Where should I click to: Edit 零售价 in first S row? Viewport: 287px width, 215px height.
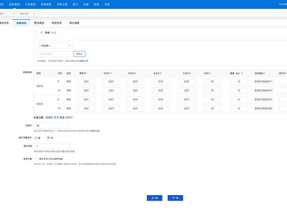coord(86,82)
